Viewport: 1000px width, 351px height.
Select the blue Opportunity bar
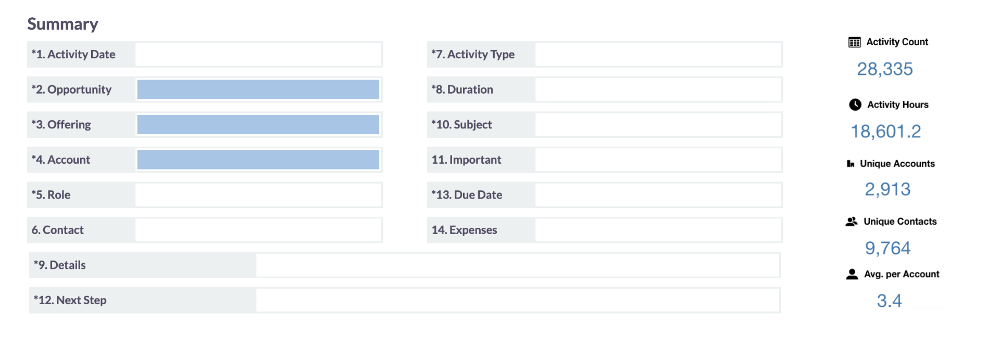(x=258, y=89)
